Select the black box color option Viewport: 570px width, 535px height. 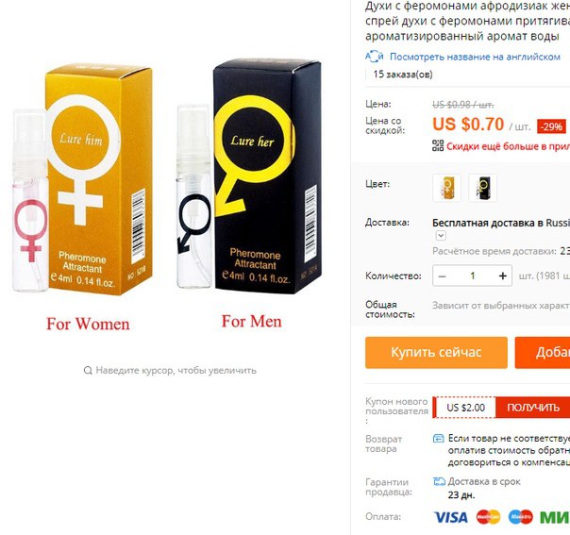click(x=483, y=188)
